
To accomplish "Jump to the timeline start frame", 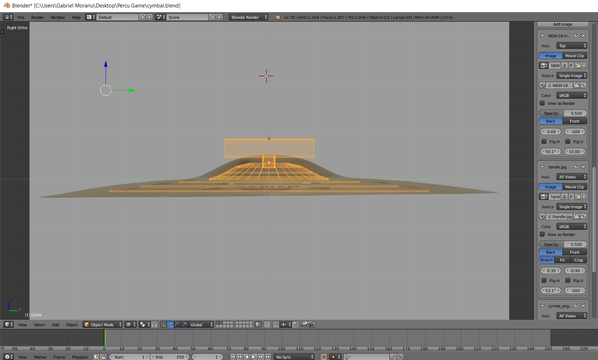I will pos(232,357).
